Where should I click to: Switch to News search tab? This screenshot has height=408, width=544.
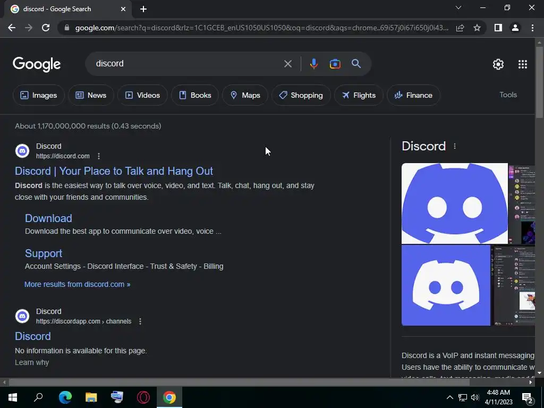pos(91,95)
